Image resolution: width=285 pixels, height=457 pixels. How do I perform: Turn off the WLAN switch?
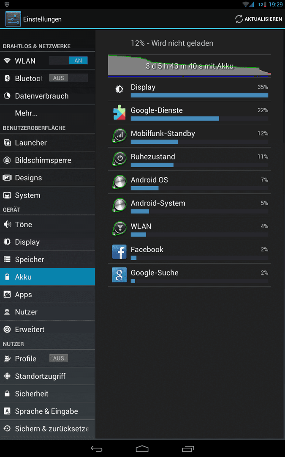[x=68, y=61]
